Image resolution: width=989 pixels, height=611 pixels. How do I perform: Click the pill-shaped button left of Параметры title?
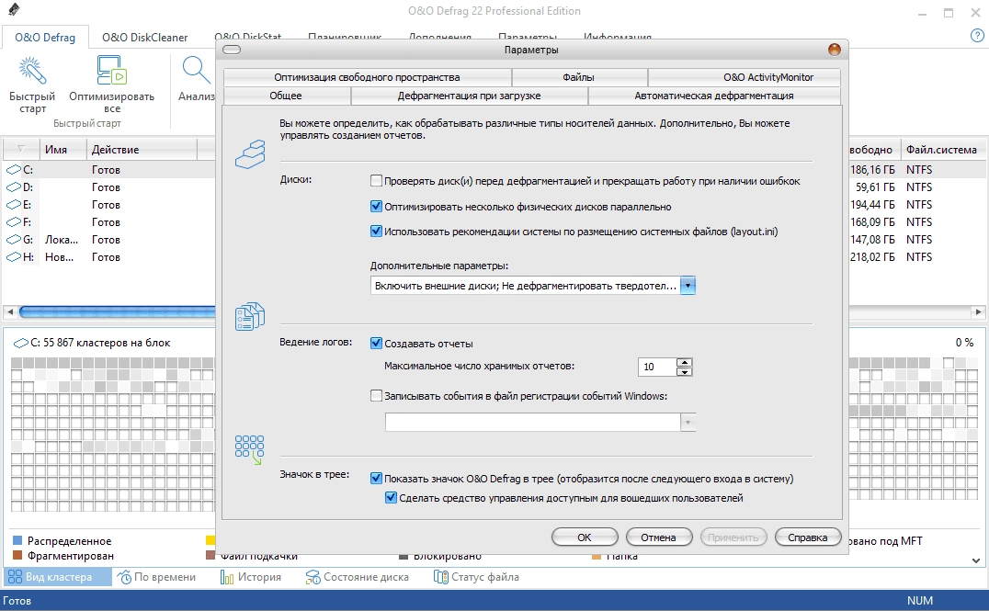(232, 50)
